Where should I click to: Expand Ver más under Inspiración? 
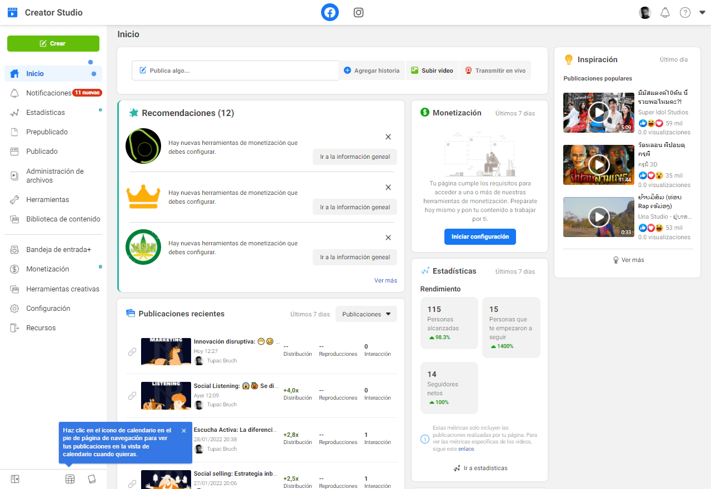click(x=628, y=260)
